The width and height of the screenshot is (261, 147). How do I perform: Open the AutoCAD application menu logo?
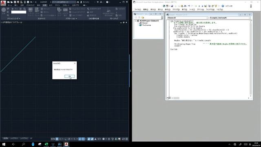[x=3, y=3]
